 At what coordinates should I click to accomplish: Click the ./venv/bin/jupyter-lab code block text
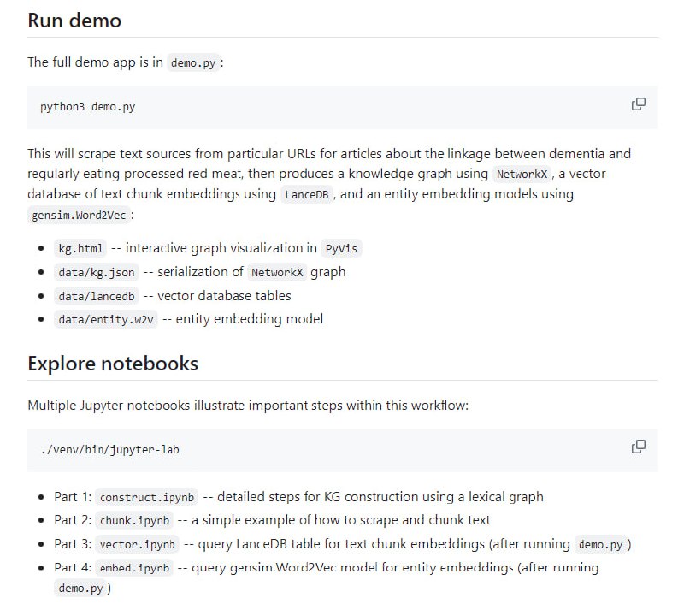coord(109,449)
